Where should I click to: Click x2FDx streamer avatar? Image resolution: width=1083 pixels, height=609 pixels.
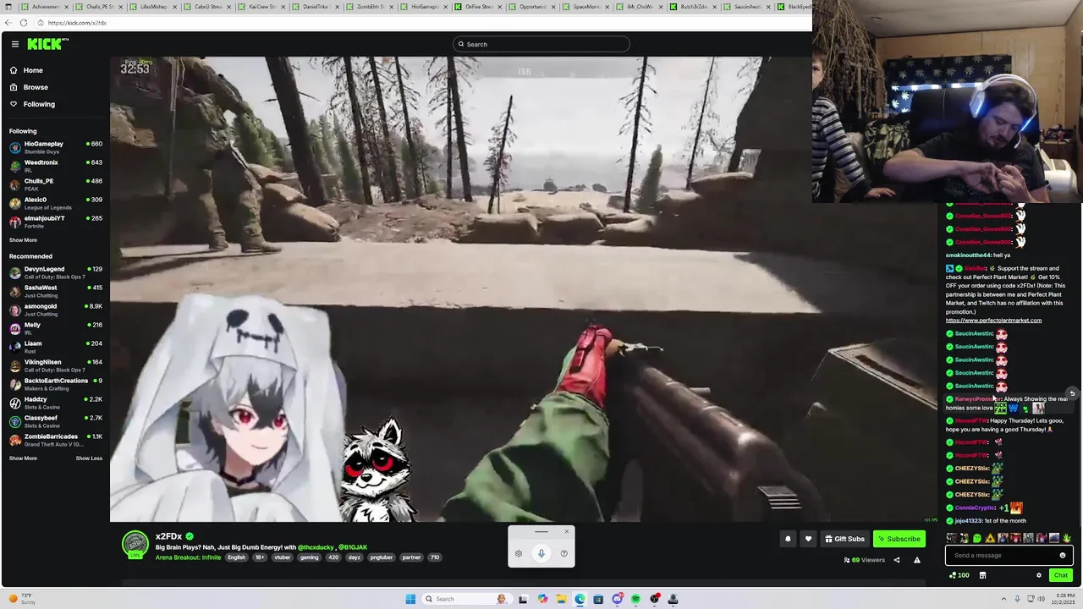click(x=135, y=545)
